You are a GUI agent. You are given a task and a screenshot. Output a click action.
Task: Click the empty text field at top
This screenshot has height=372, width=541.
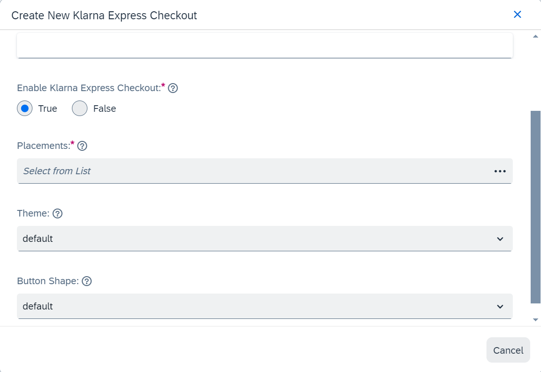click(265, 46)
